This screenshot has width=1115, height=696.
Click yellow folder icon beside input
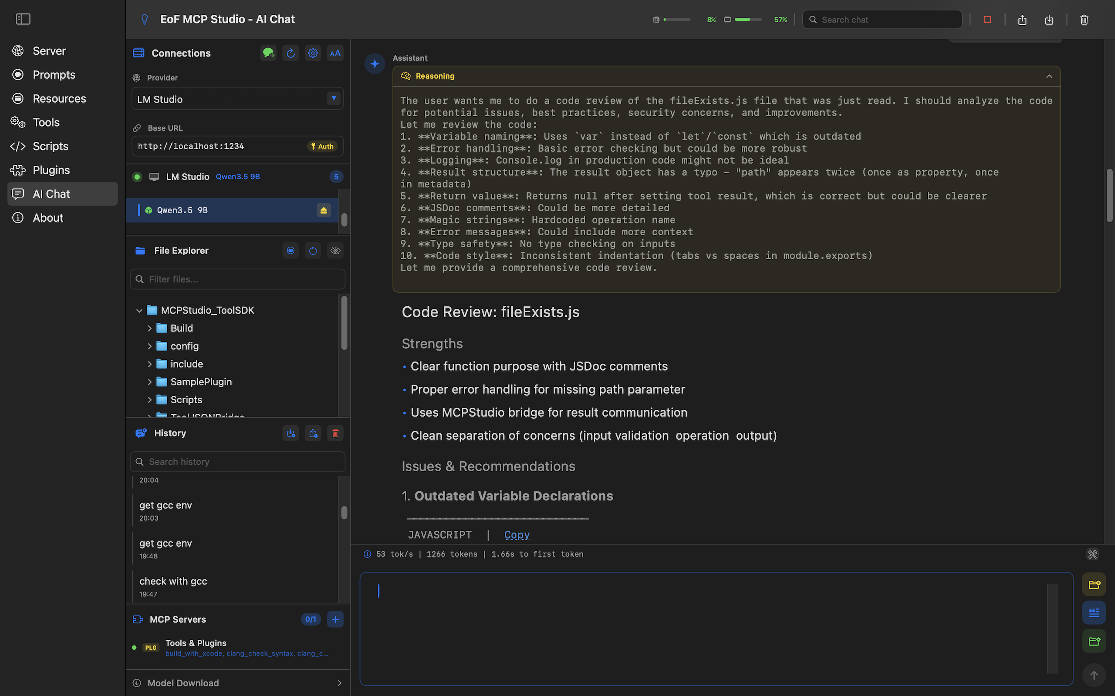(1094, 585)
